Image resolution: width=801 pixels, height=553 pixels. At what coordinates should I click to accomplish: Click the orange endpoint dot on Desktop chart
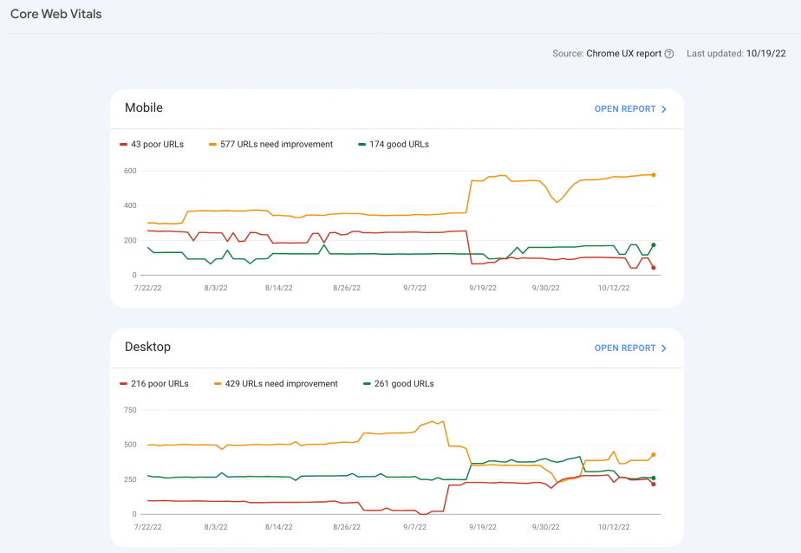(x=654, y=454)
